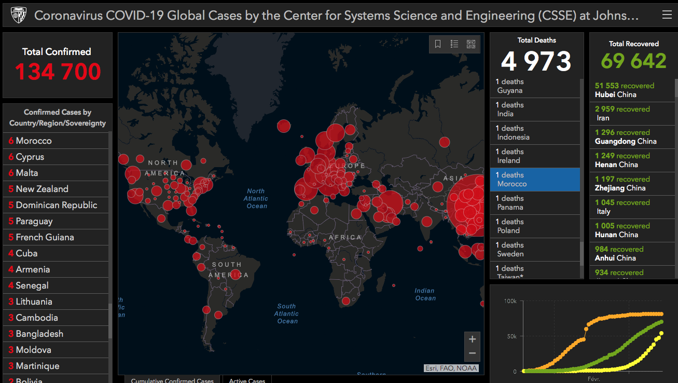678x383 pixels.
Task: Switch to the Active Cases tab
Action: [247, 380]
